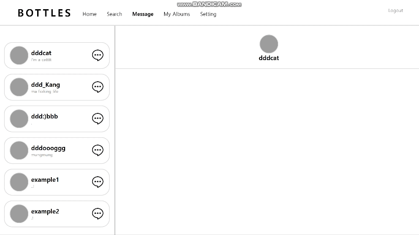This screenshot has height=235, width=419.
Task: Open chat bubble icon for ddd:)bbb
Action: coord(98,118)
